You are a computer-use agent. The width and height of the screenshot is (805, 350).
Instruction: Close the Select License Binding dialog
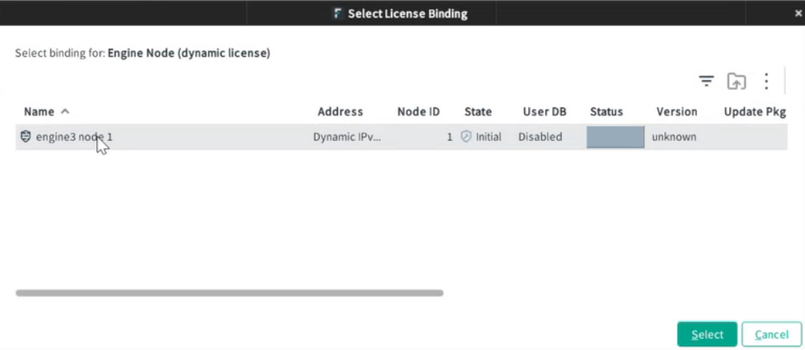point(799,14)
